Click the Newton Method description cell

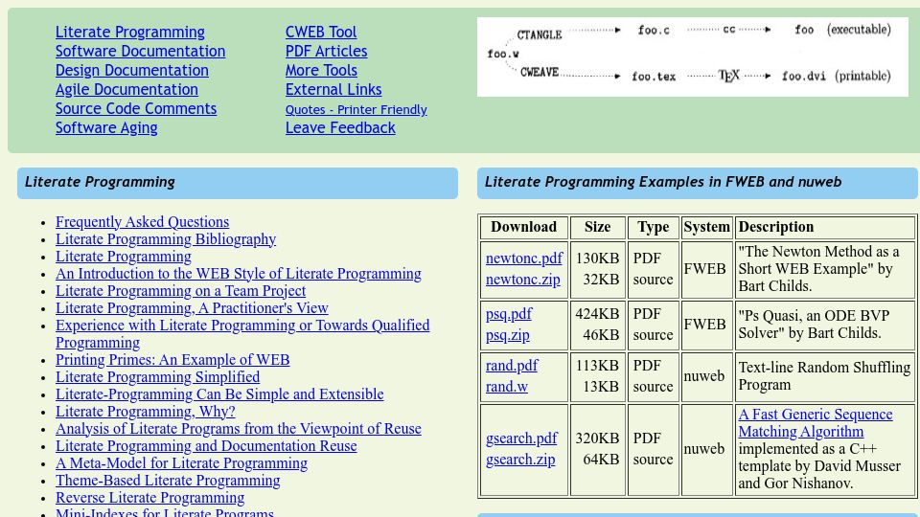[825, 269]
